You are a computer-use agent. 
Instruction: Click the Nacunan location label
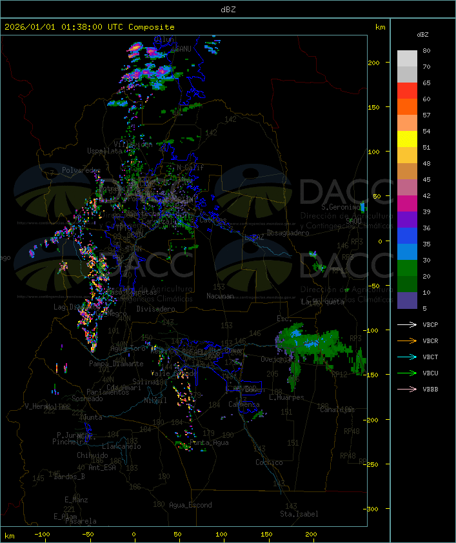point(220,296)
